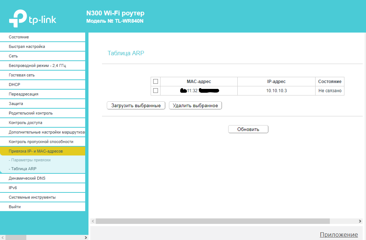This screenshot has width=366, height=240.
Task: Click the TP-Link logo
Action: [33, 18]
